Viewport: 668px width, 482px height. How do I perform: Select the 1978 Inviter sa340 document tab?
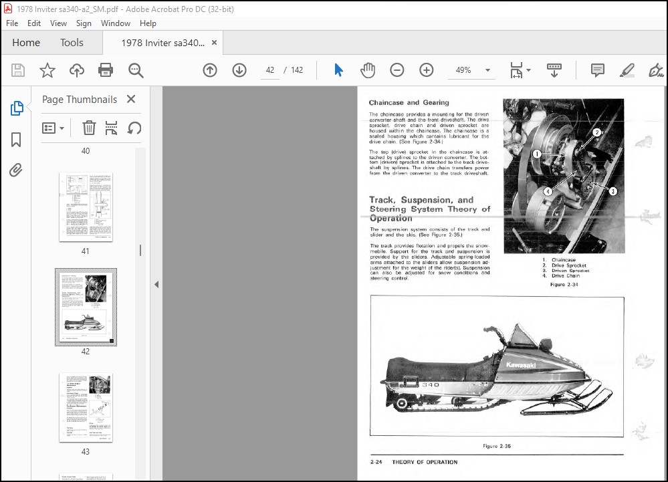pyautogui.click(x=162, y=43)
